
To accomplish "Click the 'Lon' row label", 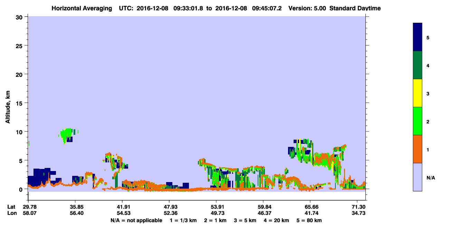I will (x=11, y=213).
